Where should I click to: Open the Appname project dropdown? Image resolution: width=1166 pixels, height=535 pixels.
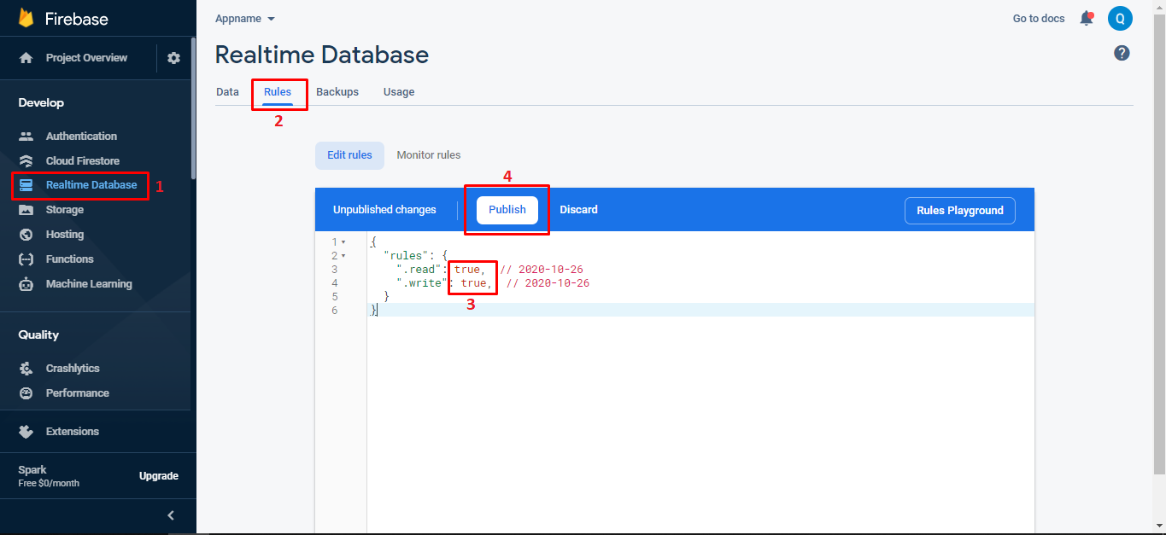tap(245, 19)
